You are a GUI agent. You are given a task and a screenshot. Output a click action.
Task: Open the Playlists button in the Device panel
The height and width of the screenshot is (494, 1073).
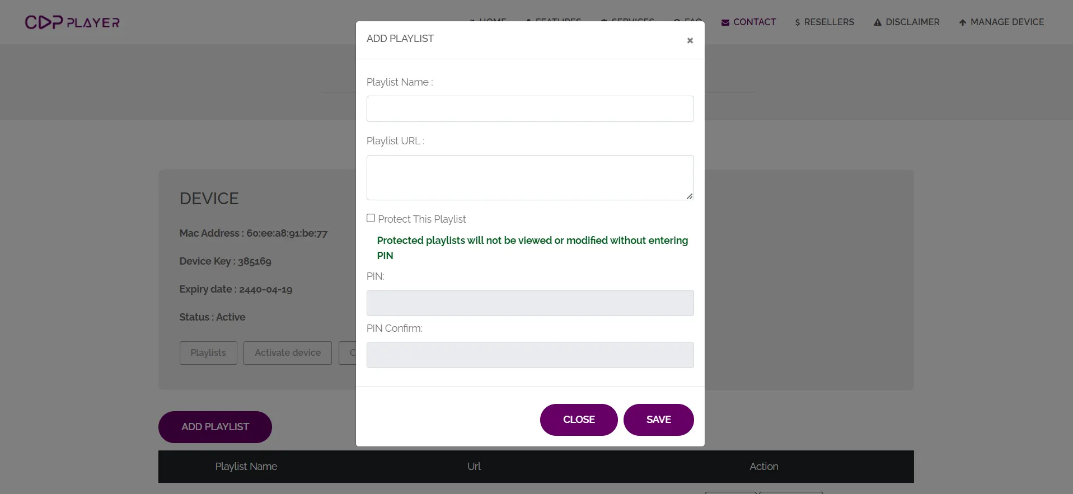coord(208,353)
